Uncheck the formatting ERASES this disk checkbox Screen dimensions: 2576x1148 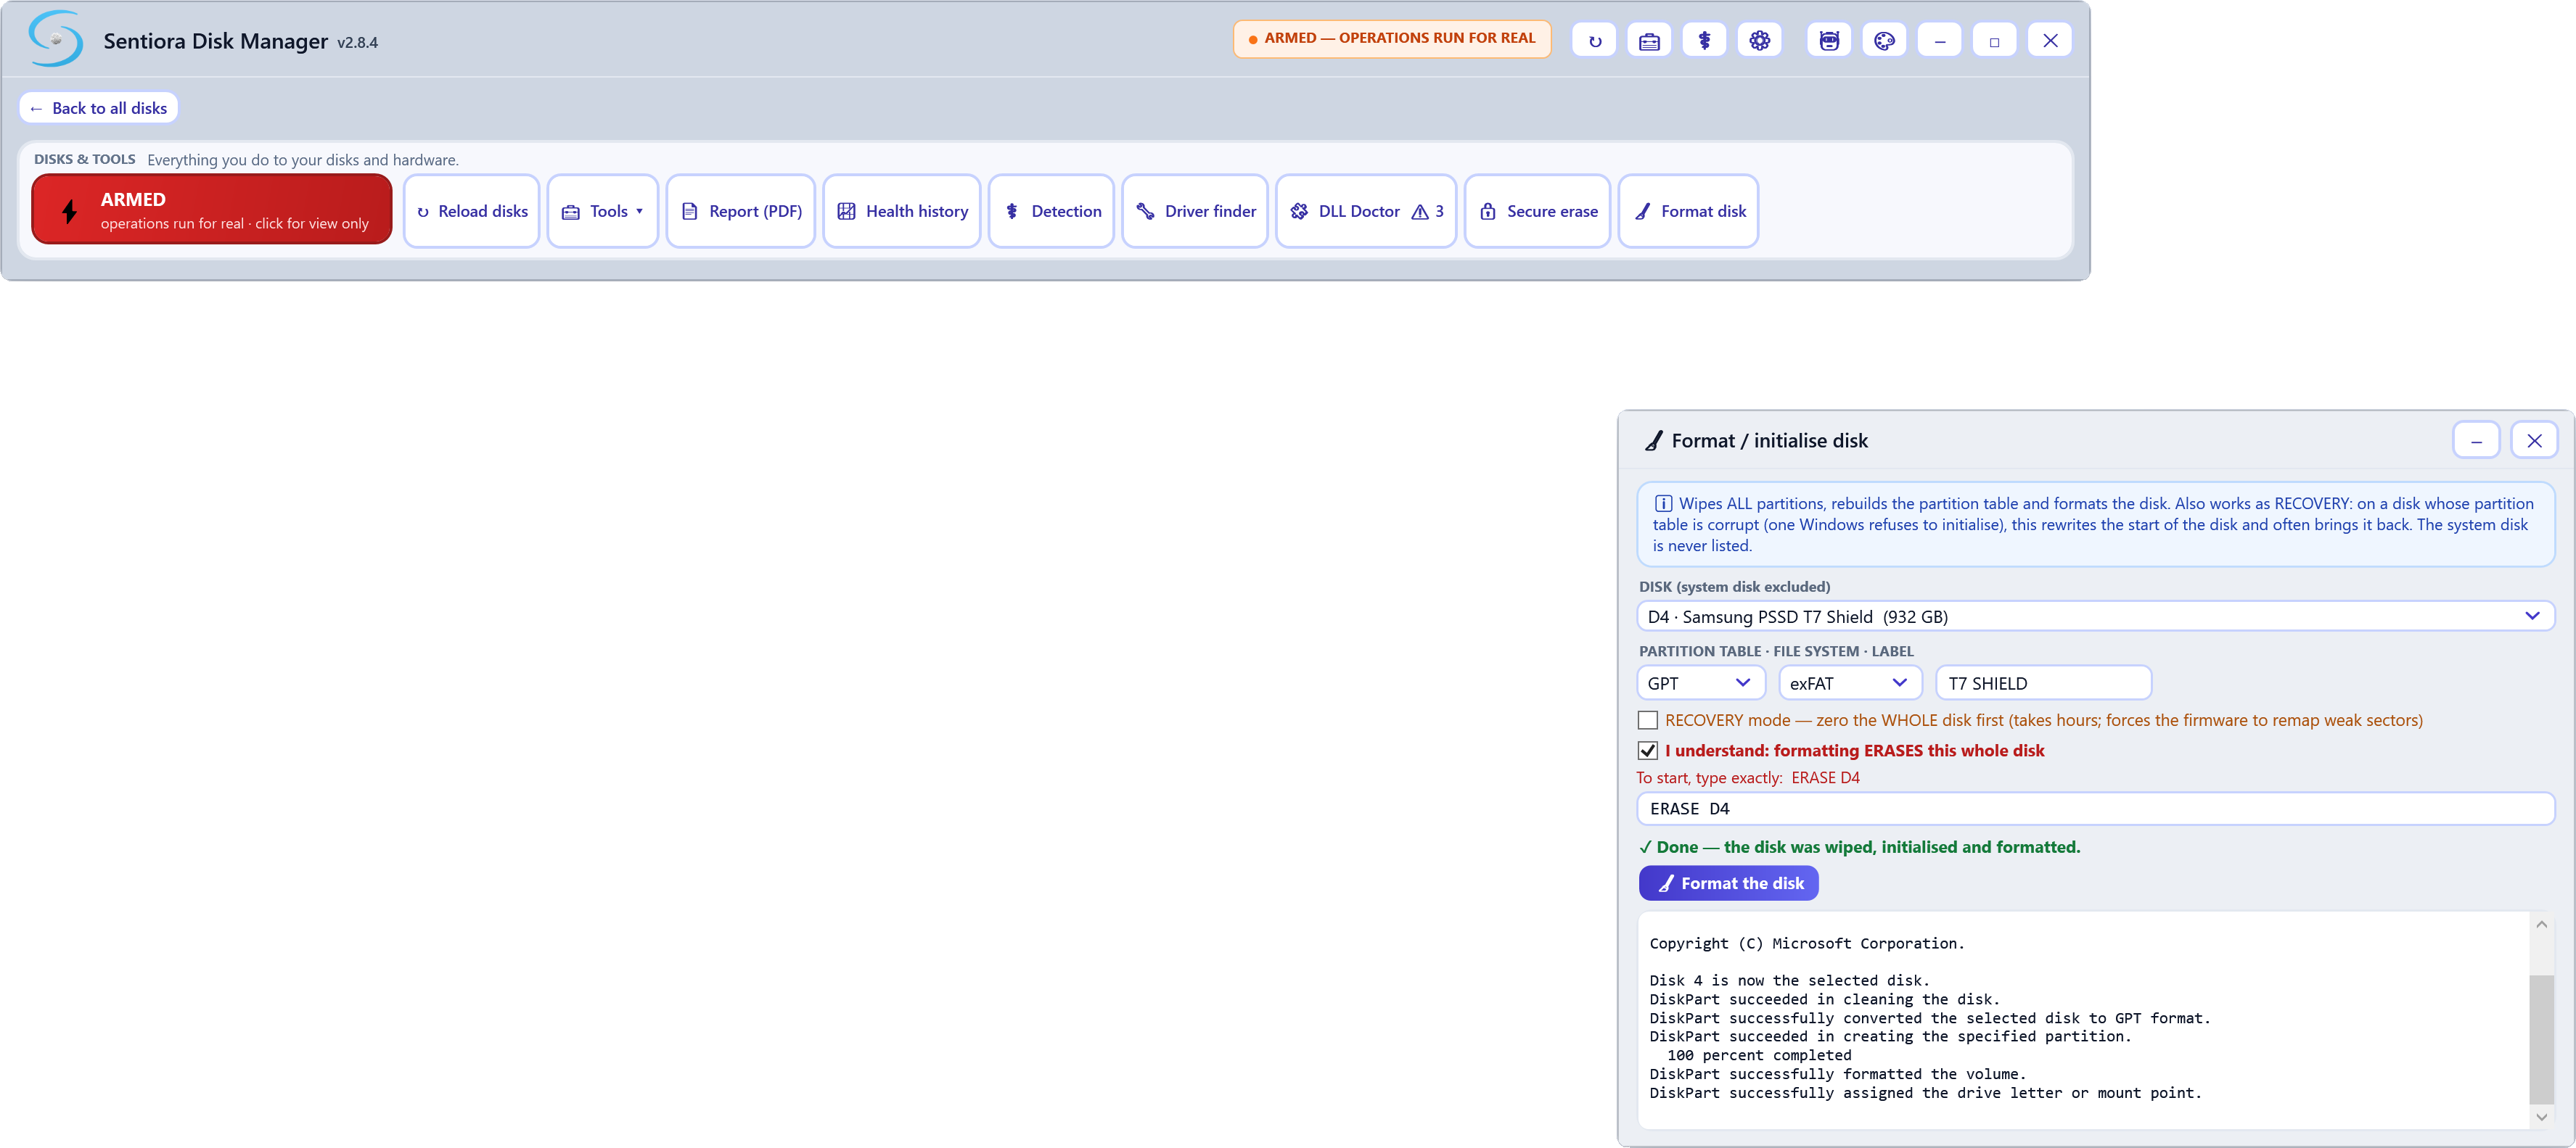1648,751
